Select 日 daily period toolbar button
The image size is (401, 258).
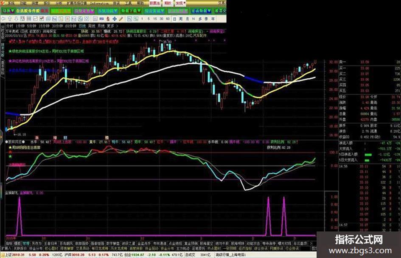(174, 19)
